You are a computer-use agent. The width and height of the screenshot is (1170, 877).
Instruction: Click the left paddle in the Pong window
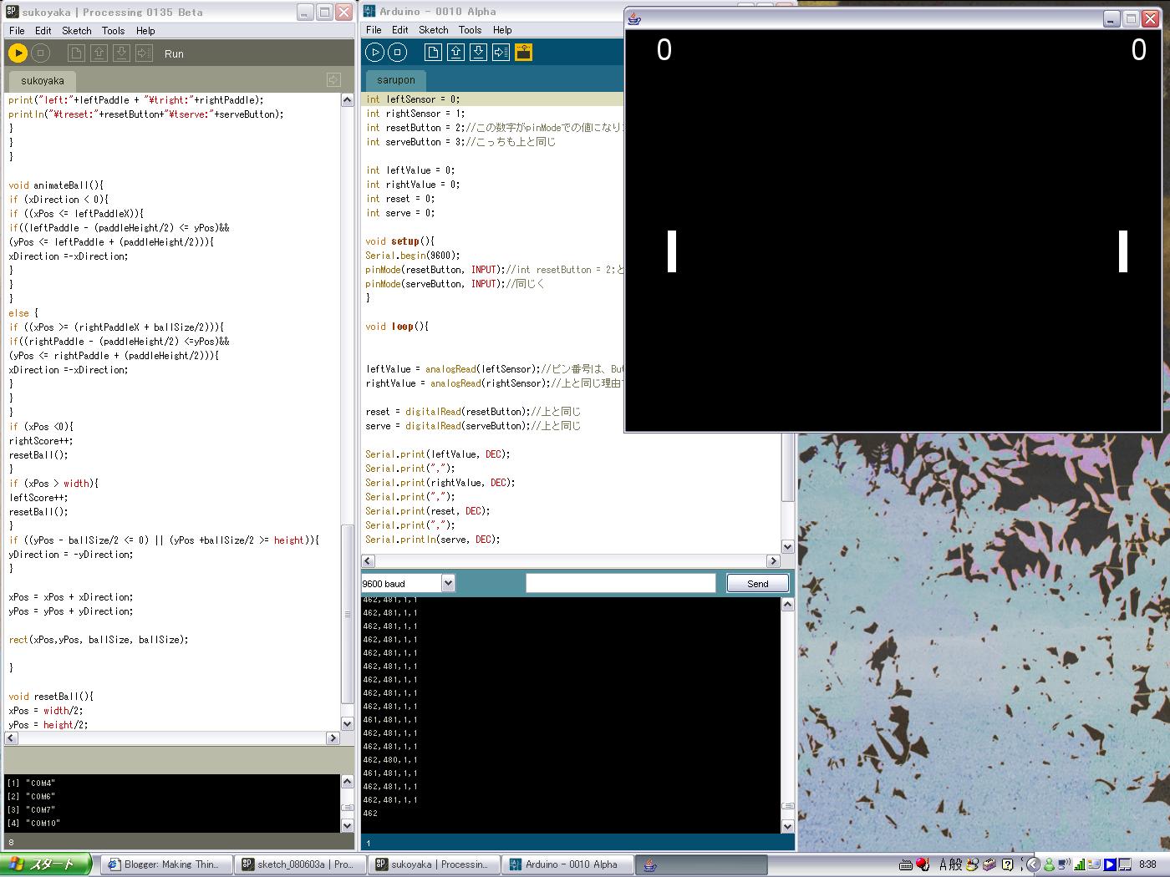pyautogui.click(x=671, y=251)
